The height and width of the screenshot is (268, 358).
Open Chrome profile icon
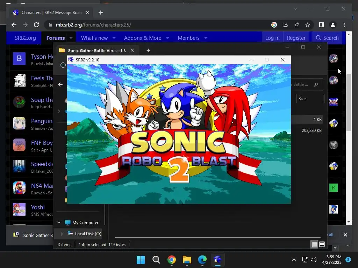(x=333, y=25)
